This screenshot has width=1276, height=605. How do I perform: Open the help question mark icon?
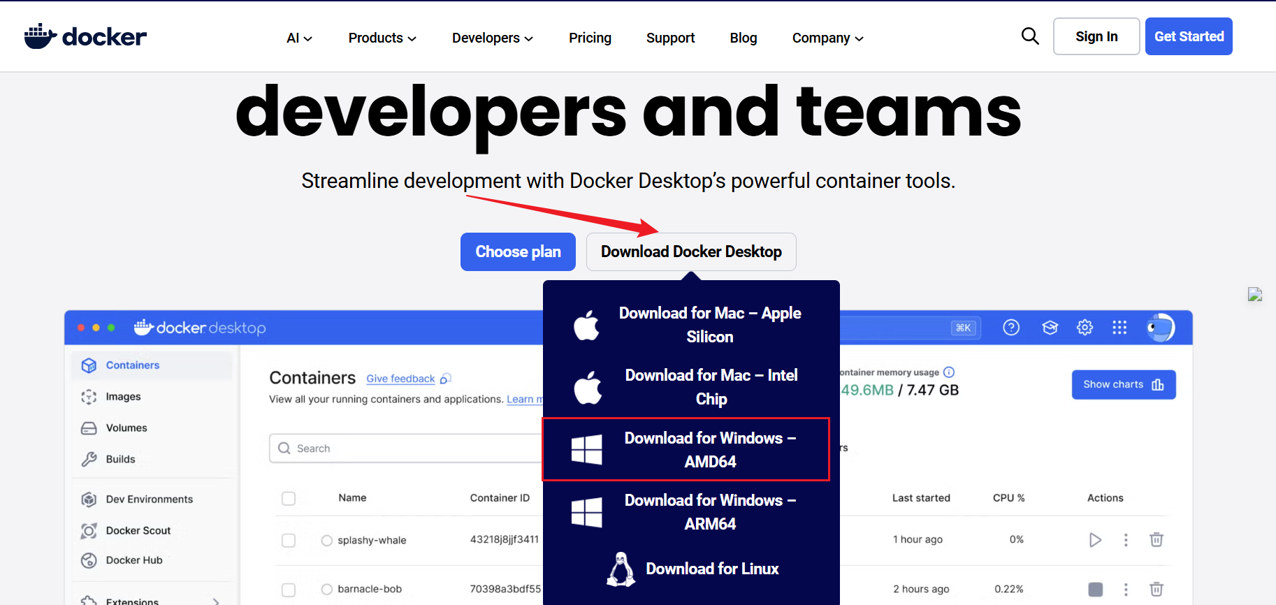point(1011,328)
